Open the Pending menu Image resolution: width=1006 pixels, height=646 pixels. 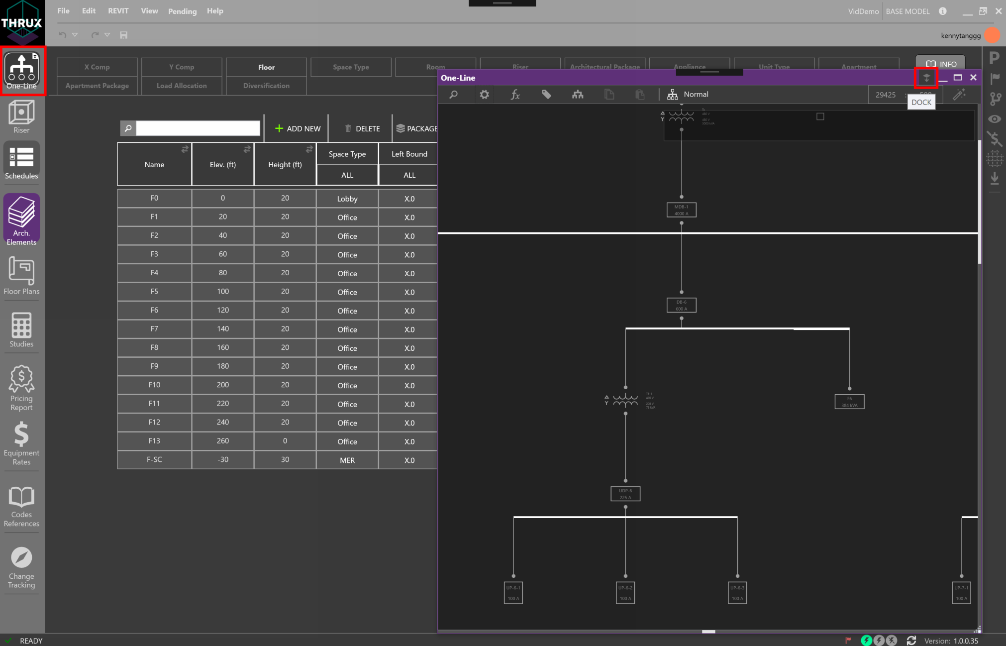coord(182,11)
